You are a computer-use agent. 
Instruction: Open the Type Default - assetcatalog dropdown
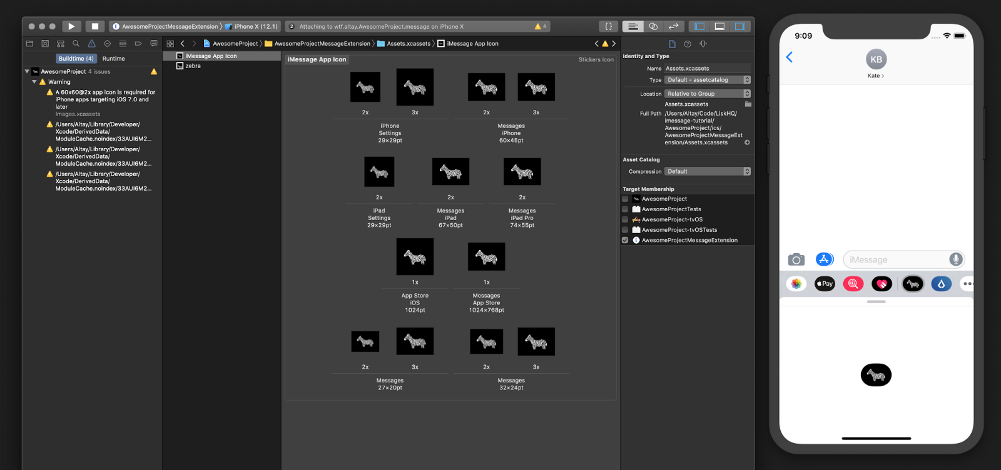click(x=708, y=80)
